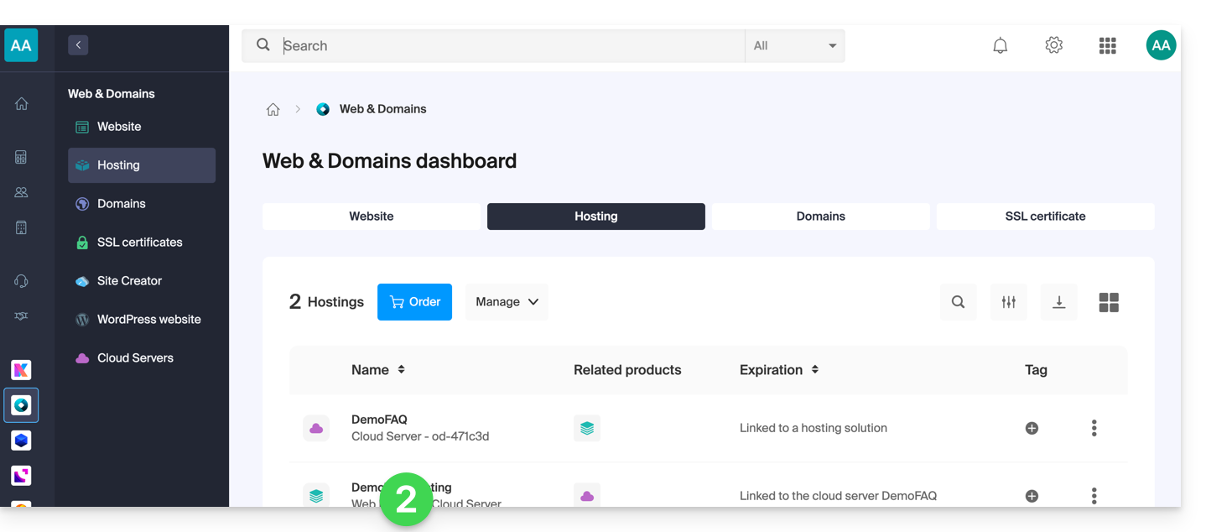Click the home icon in breadcrumb

click(273, 109)
